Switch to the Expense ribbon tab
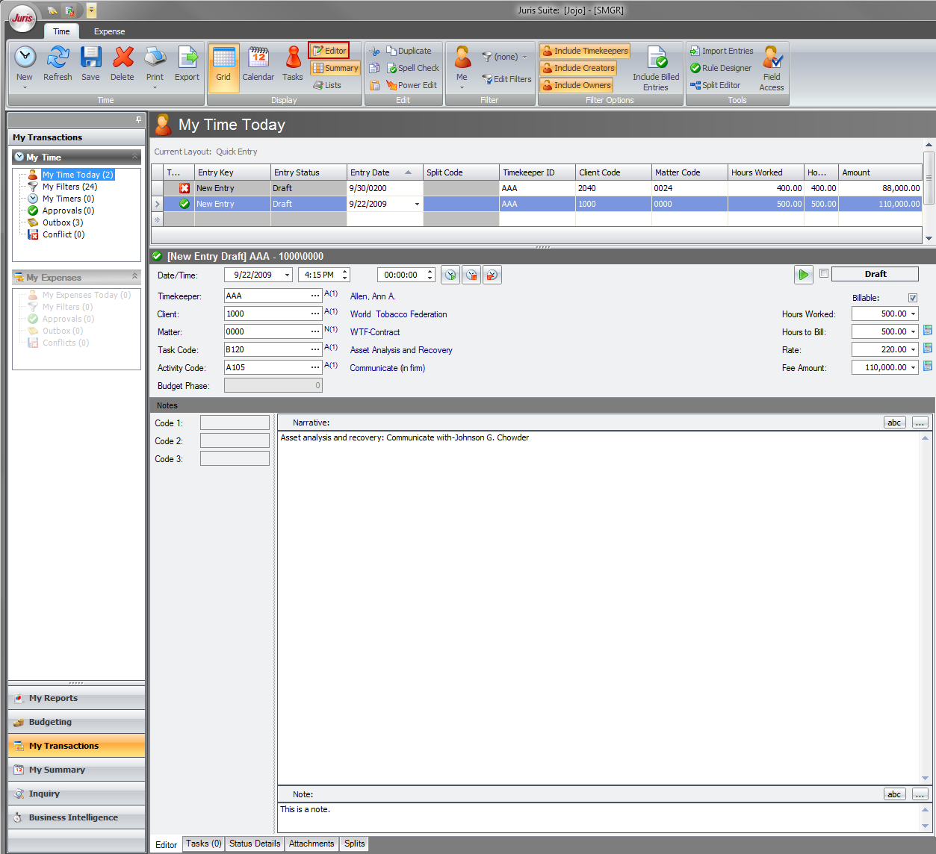Viewport: 936px width, 854px height. pos(109,31)
